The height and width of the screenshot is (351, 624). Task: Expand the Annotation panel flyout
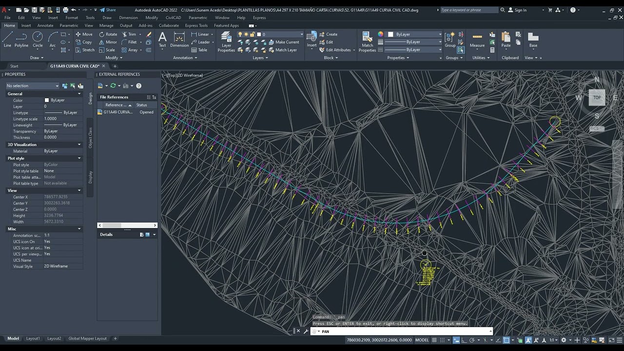coord(185,58)
